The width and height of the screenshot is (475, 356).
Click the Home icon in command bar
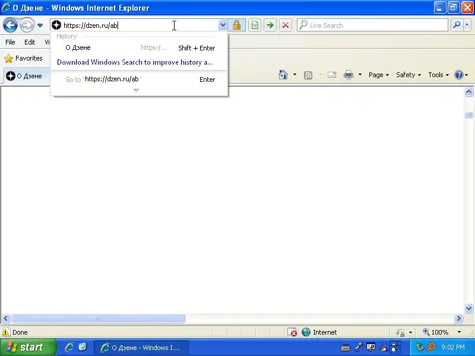point(283,75)
